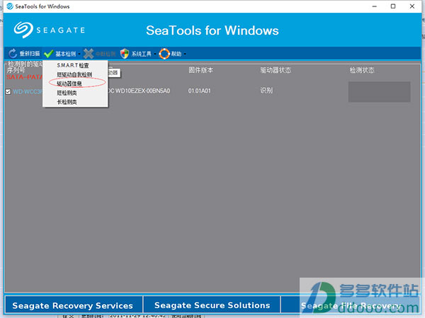This screenshot has width=425, height=318.
Task: Click the red SATA-PATA label
Action: [24, 77]
